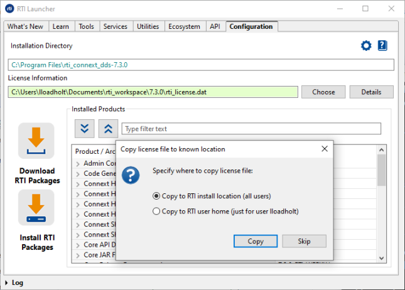This screenshot has width=405, height=290.
Task: Click the Download RTI Packages icon
Action: pos(36,141)
